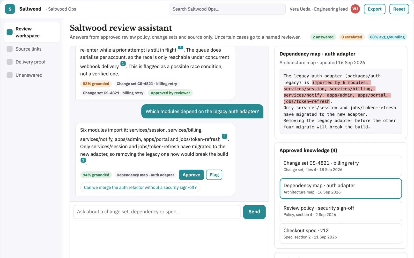This screenshot has height=258, width=414.
Task: Open the "Dependency map · auth adapter" source chip
Action: 145,175
